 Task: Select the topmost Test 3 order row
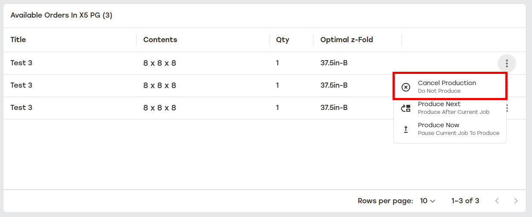(265, 63)
